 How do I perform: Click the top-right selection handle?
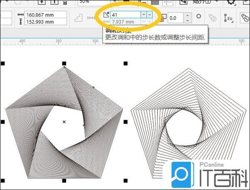[x=126, y=64]
